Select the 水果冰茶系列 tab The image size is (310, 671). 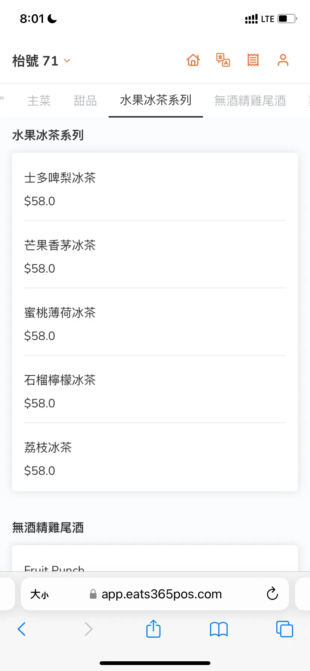[x=156, y=100]
